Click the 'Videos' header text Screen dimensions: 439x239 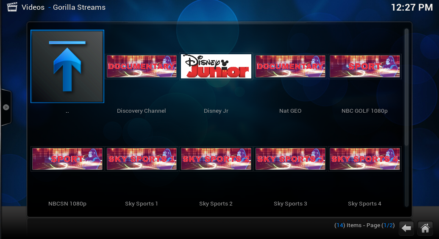click(33, 7)
